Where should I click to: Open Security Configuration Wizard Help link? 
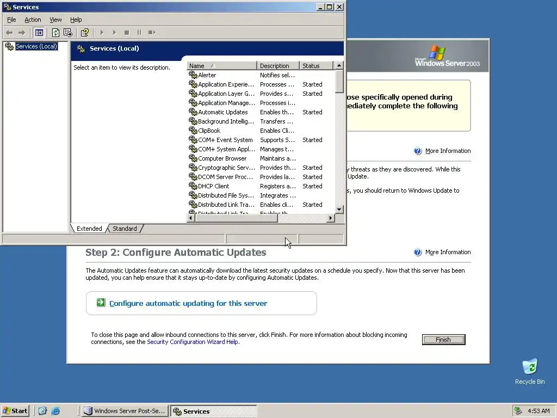[193, 342]
